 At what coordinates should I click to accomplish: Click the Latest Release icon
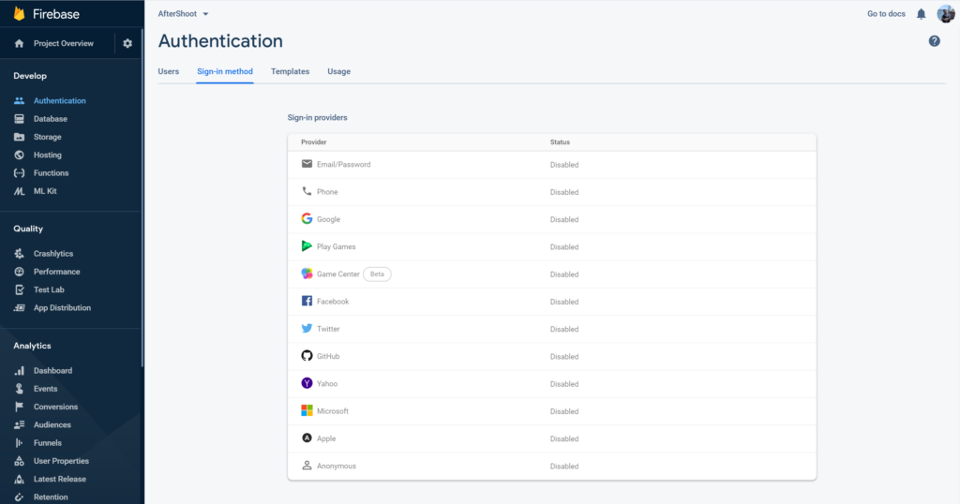[x=19, y=479]
